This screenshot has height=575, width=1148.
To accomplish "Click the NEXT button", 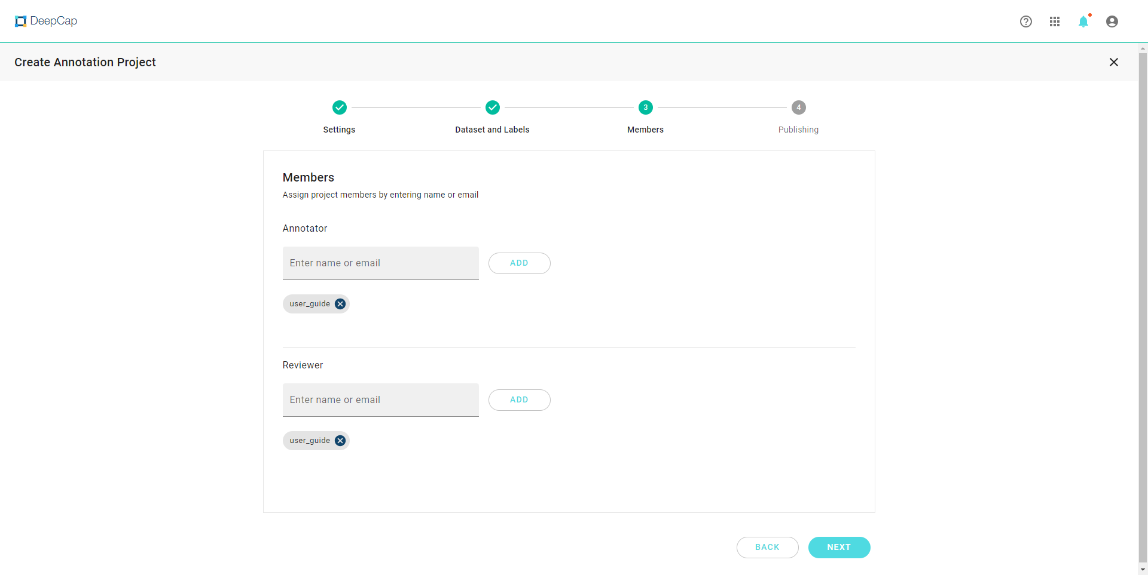I will click(x=839, y=548).
